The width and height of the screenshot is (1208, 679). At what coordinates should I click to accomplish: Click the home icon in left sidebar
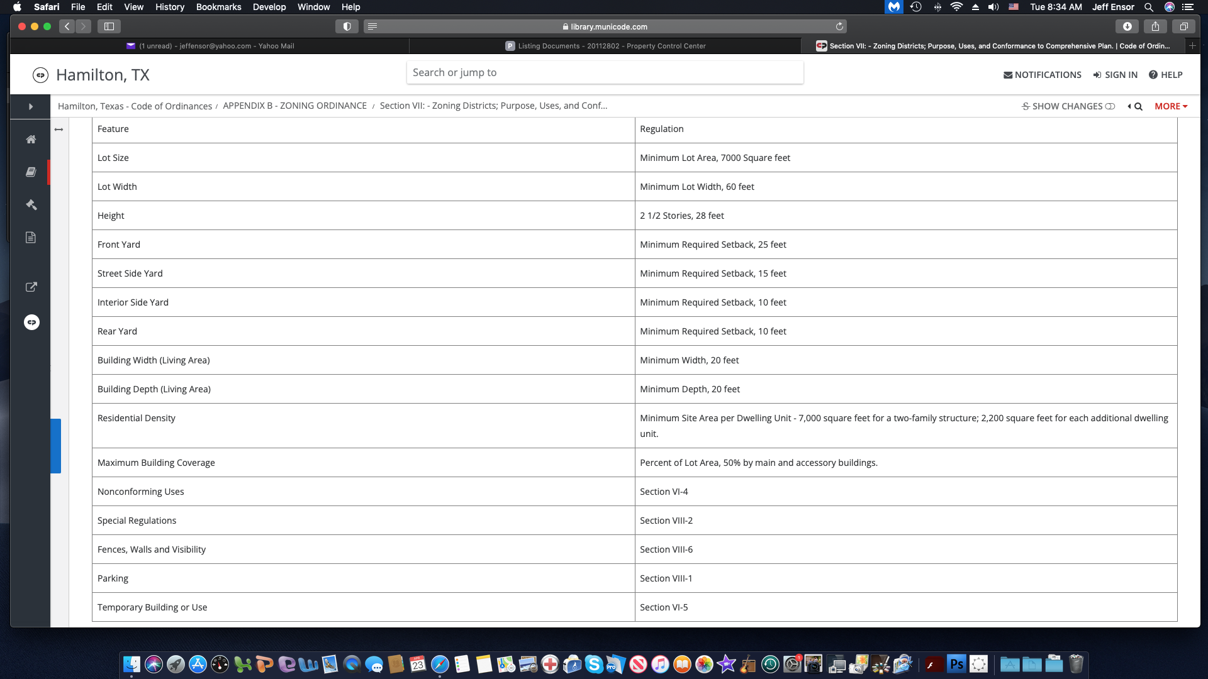pos(30,140)
